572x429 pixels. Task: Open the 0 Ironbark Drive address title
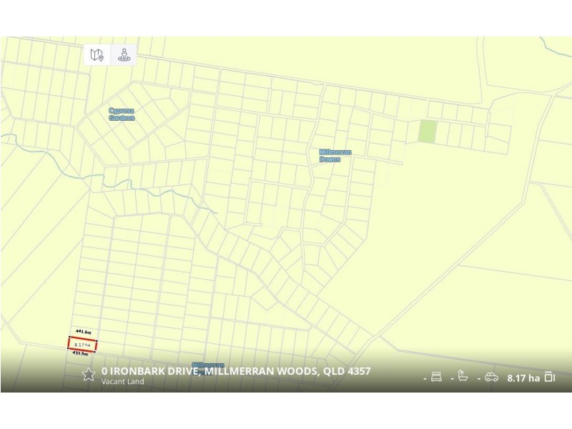click(236, 371)
